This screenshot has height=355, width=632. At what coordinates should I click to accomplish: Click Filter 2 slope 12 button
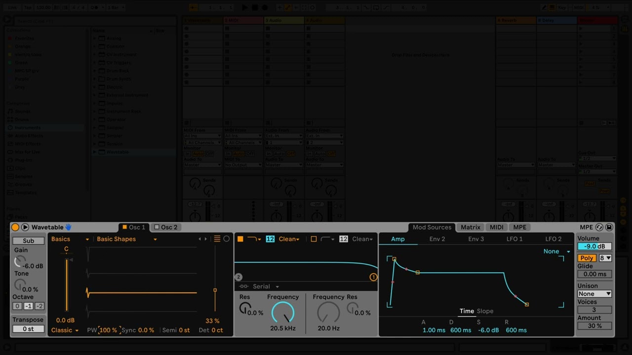[x=344, y=239]
